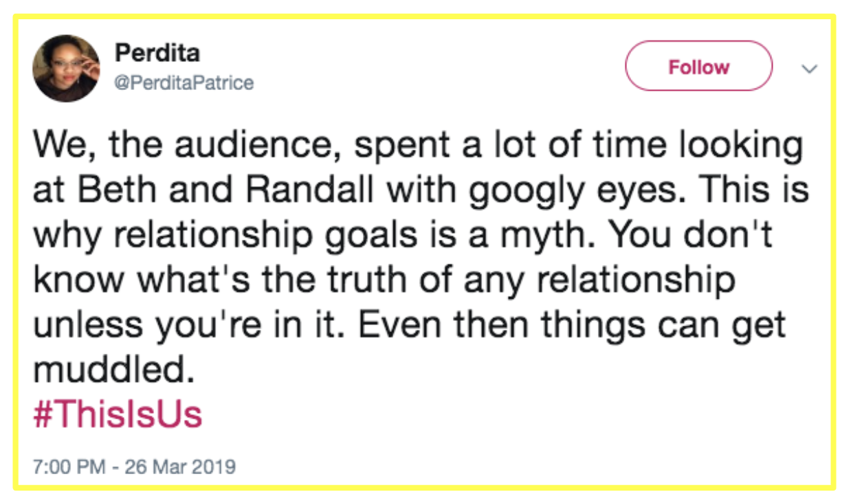Expand the tweet options chevron

[x=811, y=69]
